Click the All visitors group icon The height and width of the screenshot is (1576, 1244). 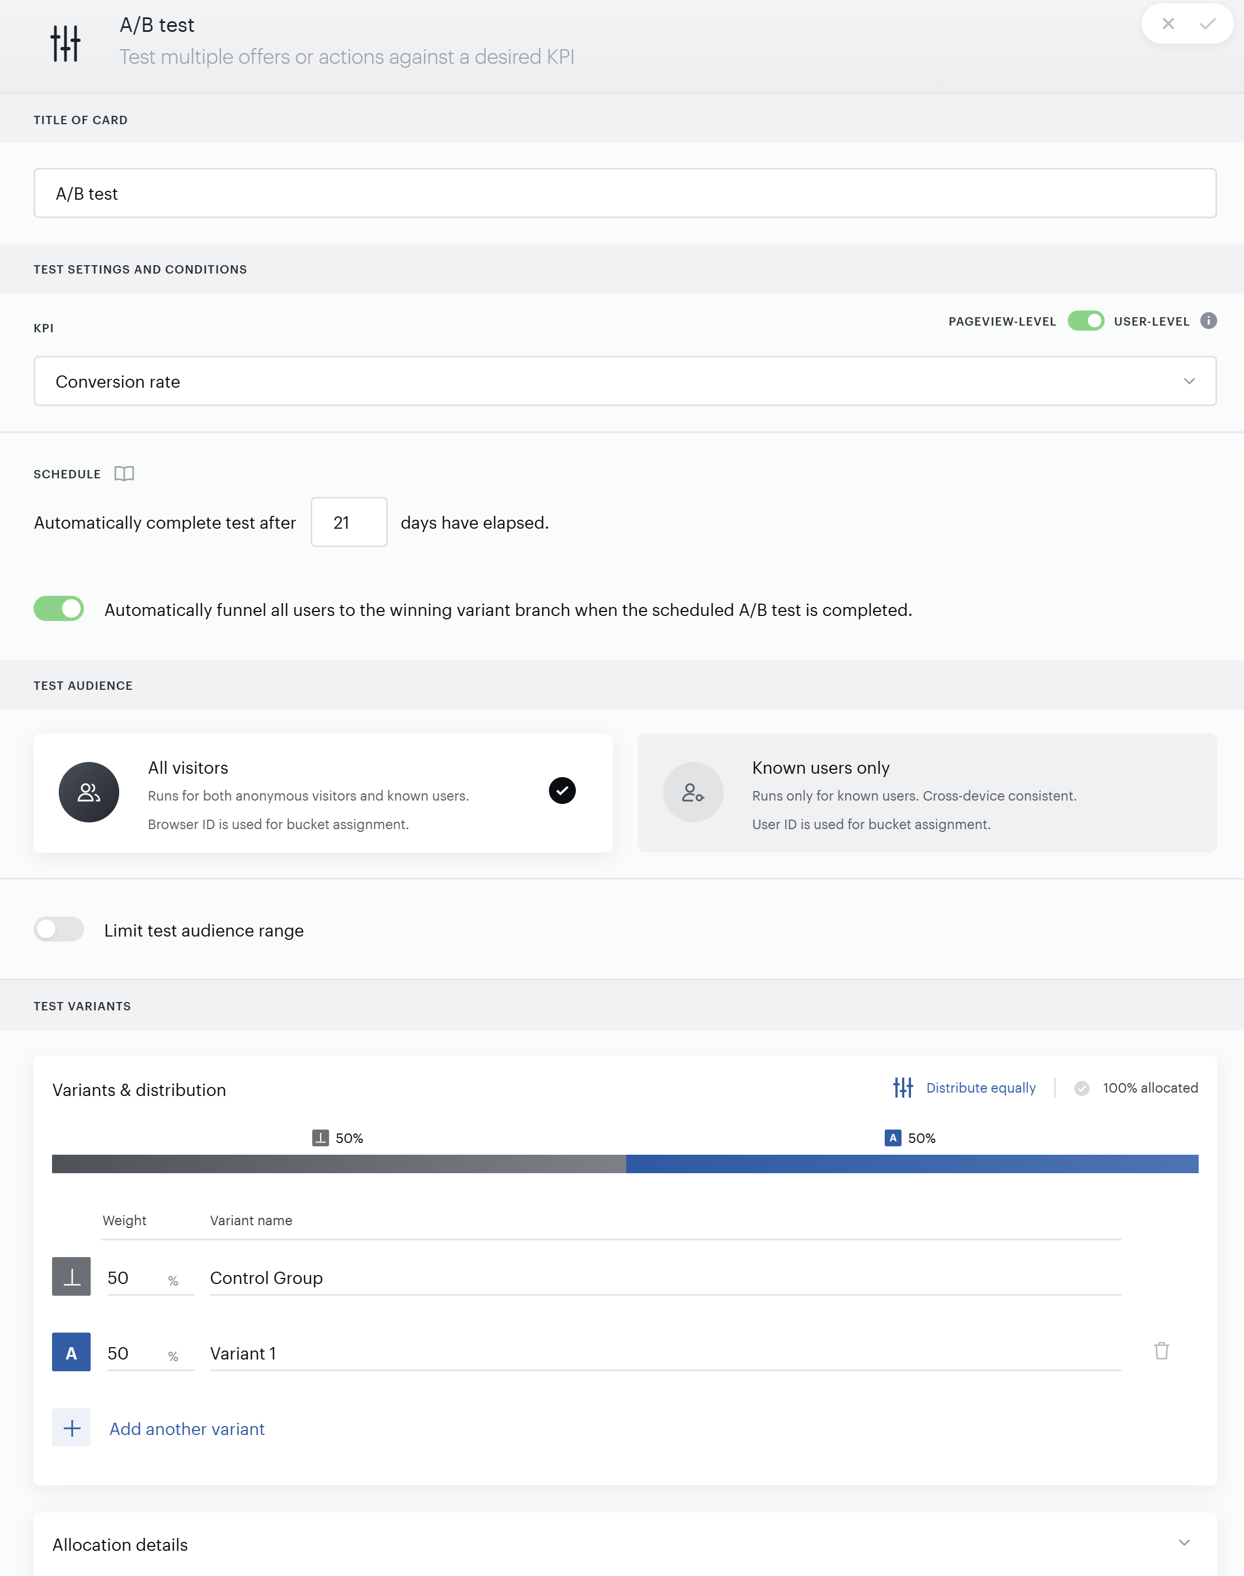coord(89,792)
